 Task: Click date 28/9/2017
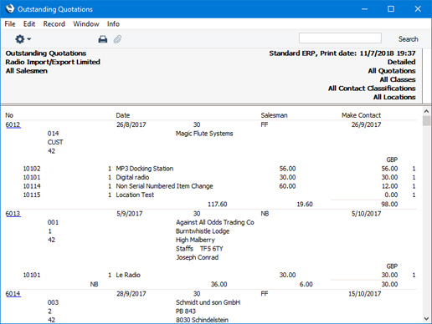pos(131,293)
